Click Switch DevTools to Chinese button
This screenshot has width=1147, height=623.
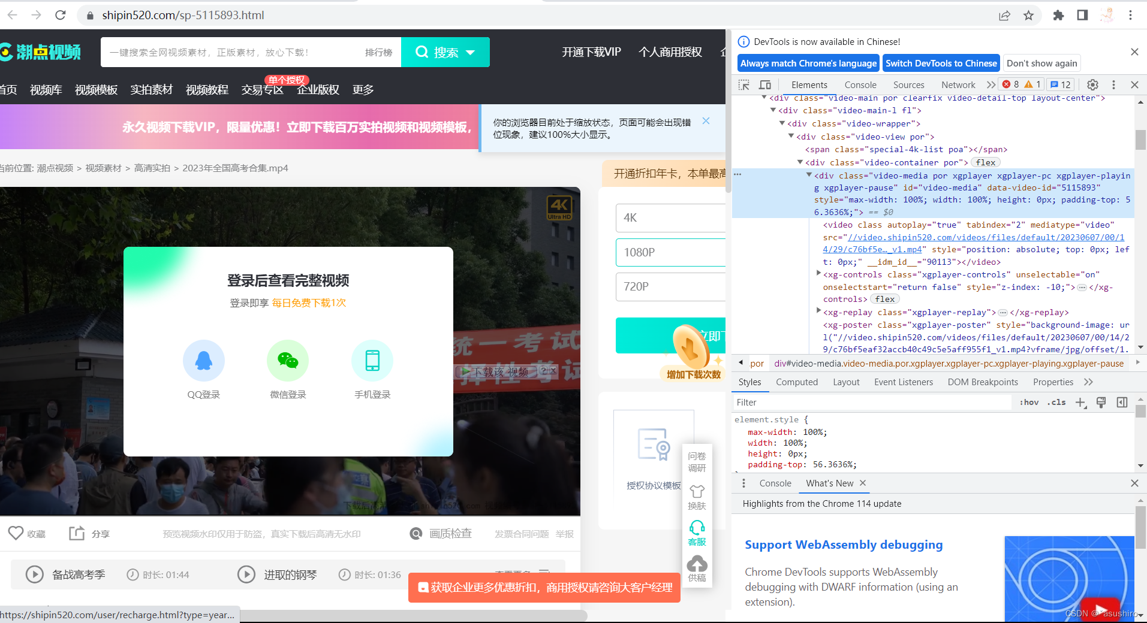[941, 63]
